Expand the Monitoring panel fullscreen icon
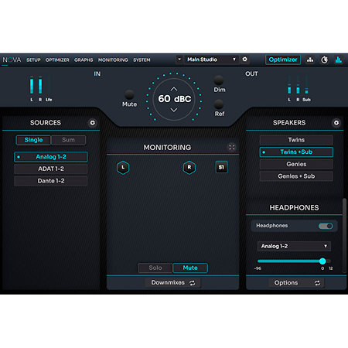The height and width of the screenshot is (348, 348). point(232,147)
